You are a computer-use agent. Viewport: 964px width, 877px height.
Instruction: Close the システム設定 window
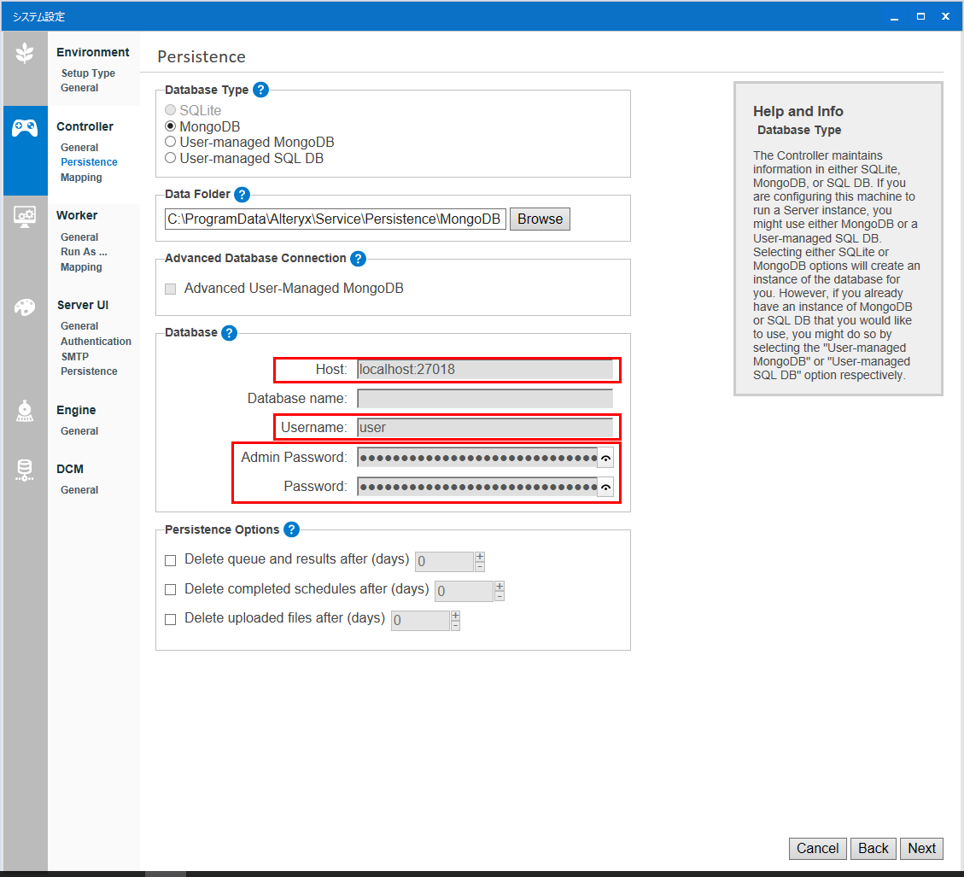[945, 16]
